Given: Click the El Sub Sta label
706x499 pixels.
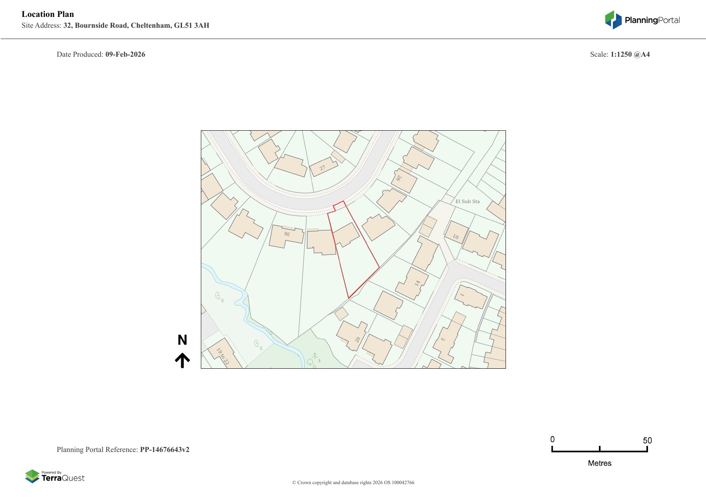Looking at the screenshot, I should pos(467,201).
